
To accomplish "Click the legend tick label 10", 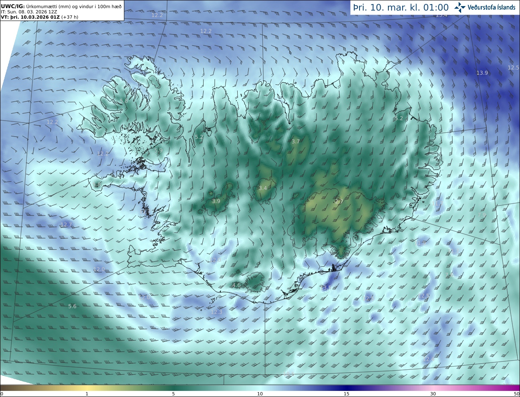I will click(x=260, y=394).
